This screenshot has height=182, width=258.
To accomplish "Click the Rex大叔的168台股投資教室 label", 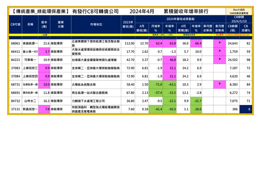I will click(239, 11).
